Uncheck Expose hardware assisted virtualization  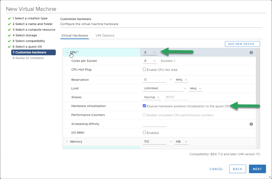click(x=144, y=106)
